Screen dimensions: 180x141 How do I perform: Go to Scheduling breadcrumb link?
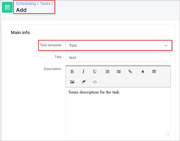26,4
